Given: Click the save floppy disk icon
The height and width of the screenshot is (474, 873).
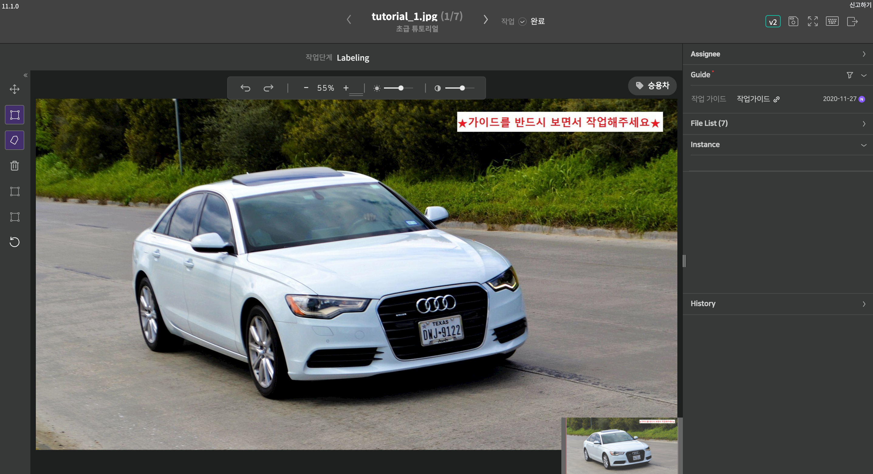Looking at the screenshot, I should click(793, 21).
